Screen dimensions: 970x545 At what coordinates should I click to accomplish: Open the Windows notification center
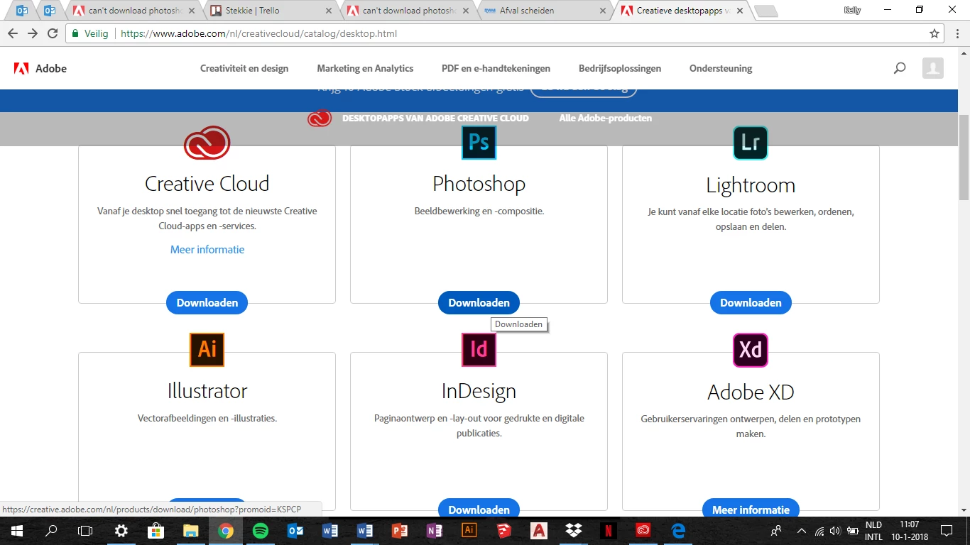coord(946,531)
